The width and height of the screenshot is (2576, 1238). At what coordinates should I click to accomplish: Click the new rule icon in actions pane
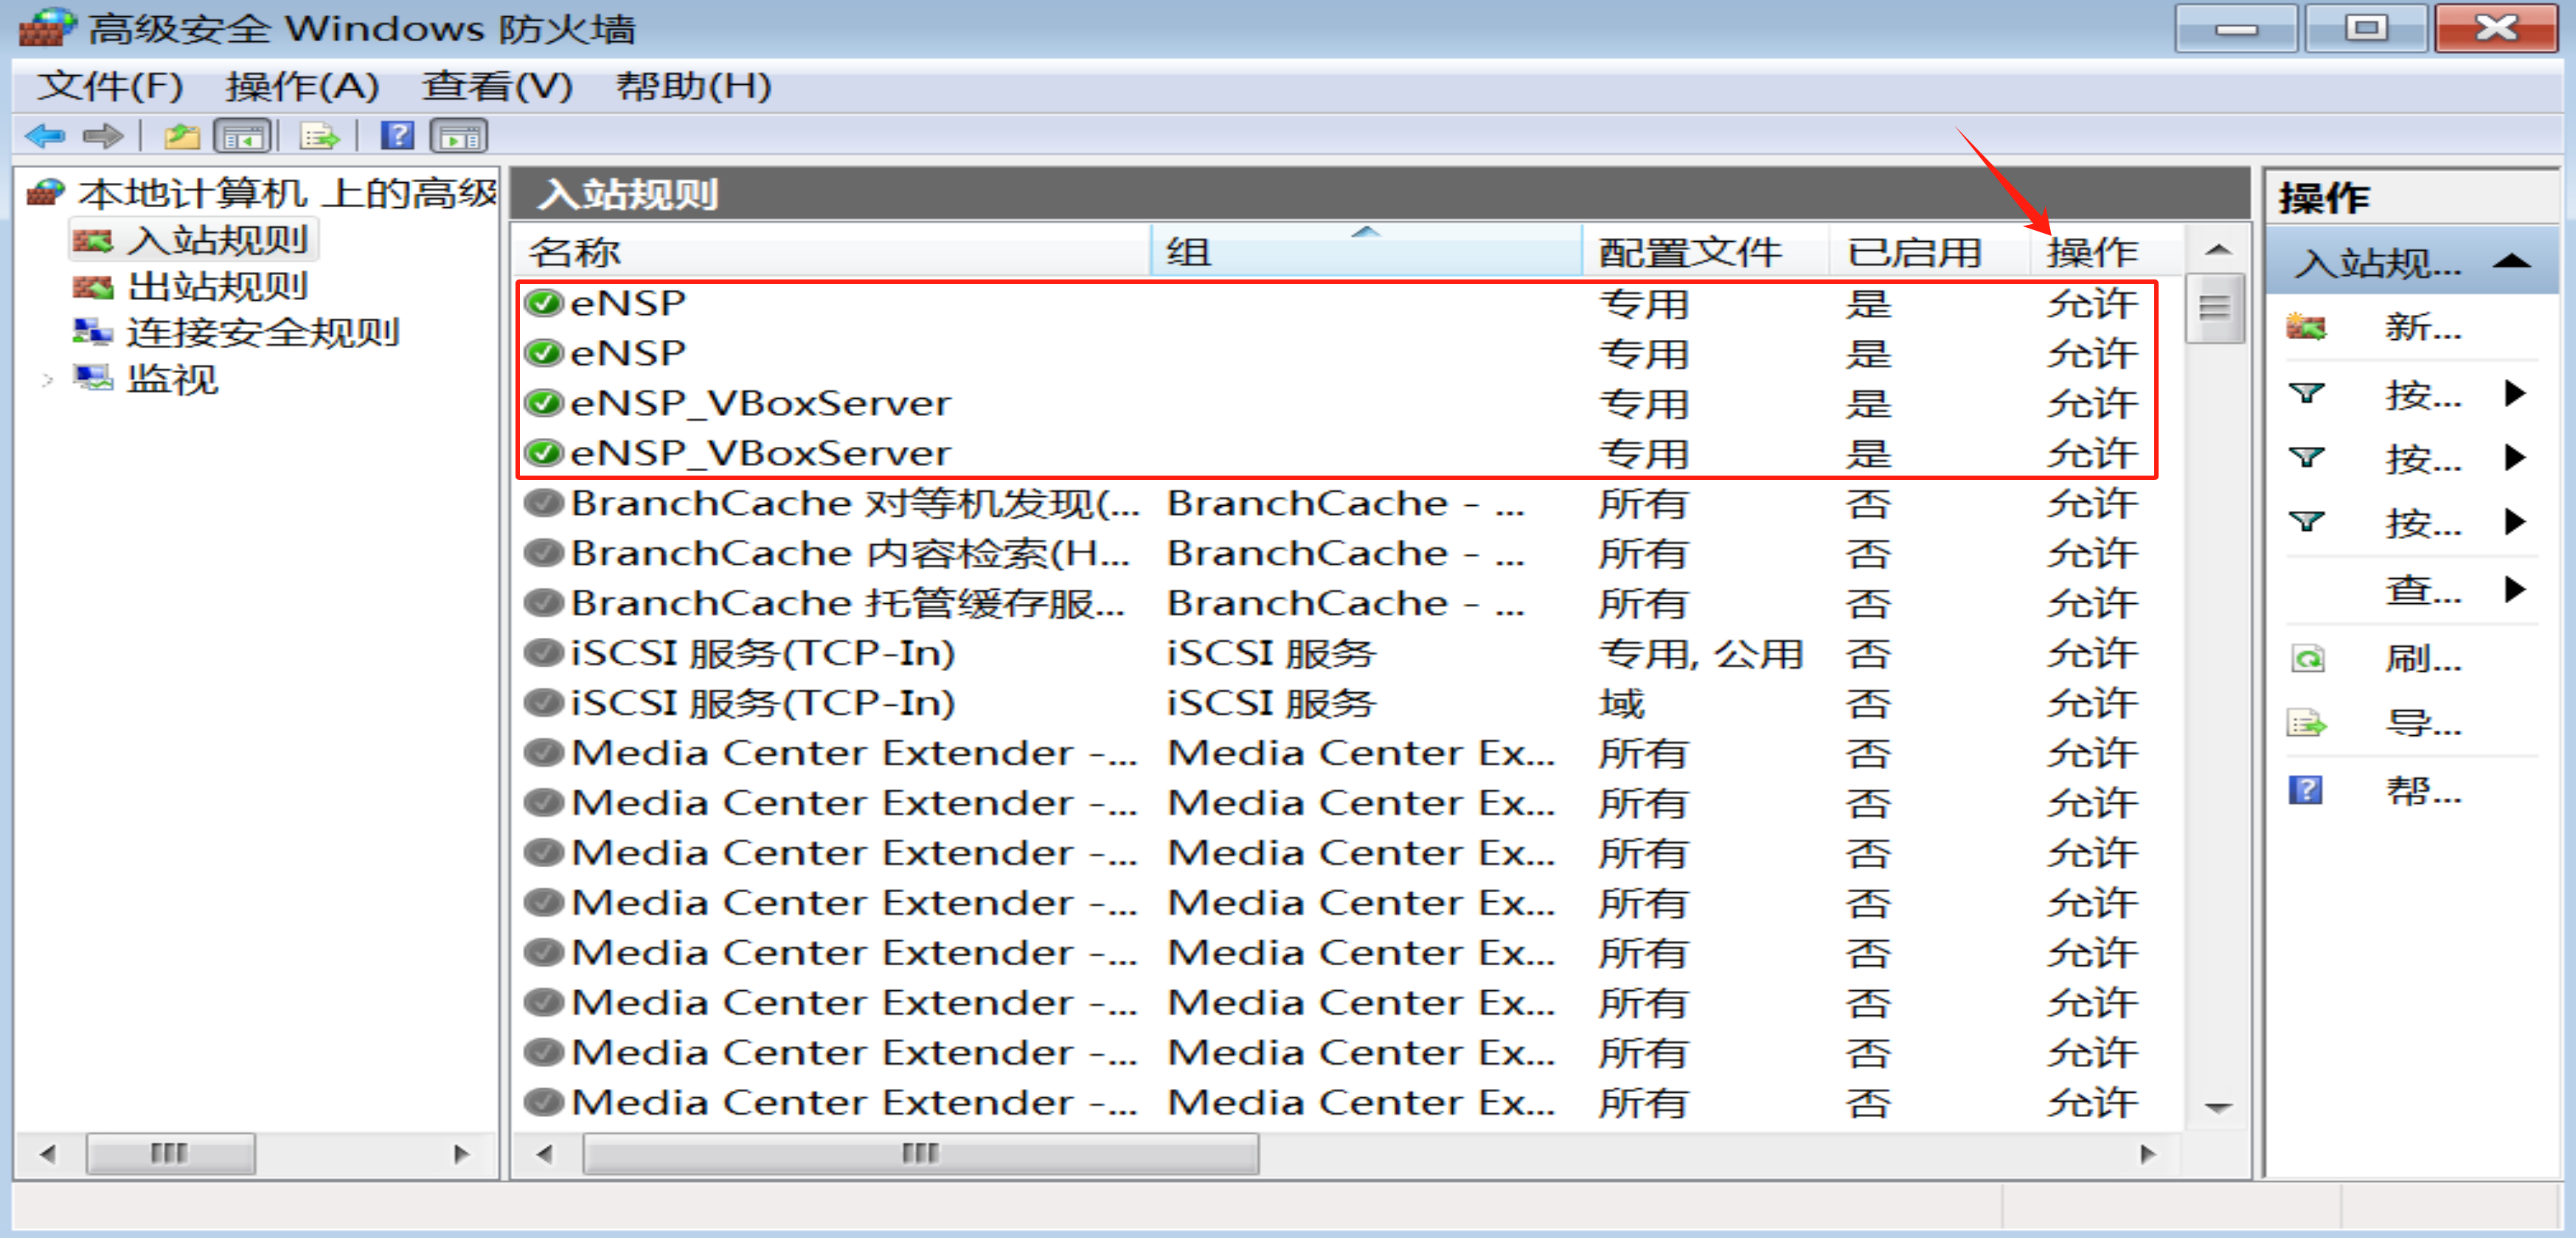[x=2306, y=327]
